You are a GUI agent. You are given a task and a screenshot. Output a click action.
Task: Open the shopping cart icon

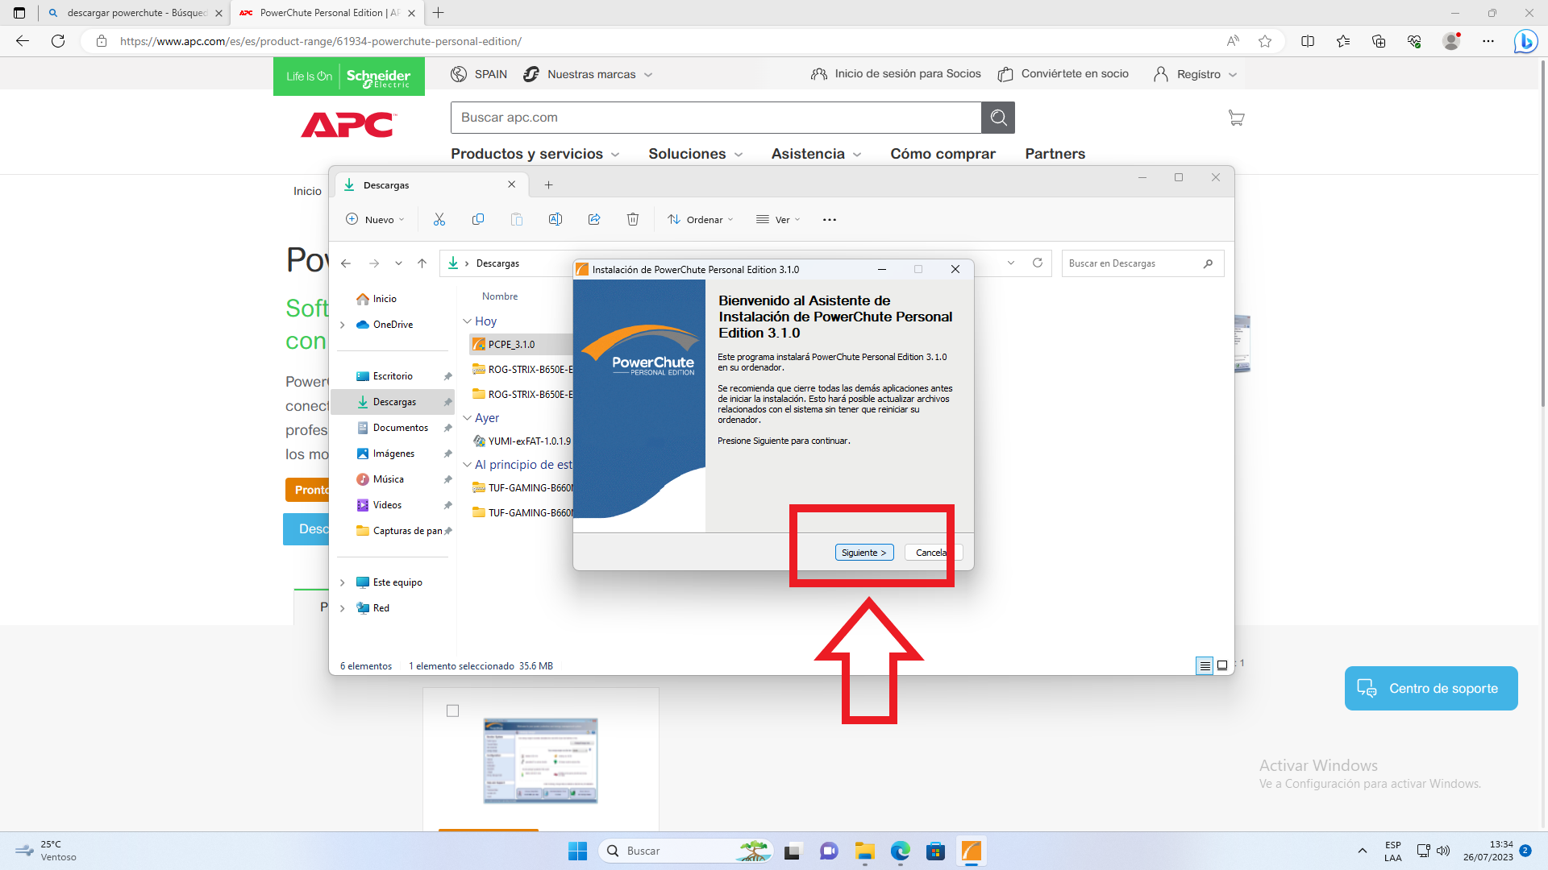(x=1236, y=118)
